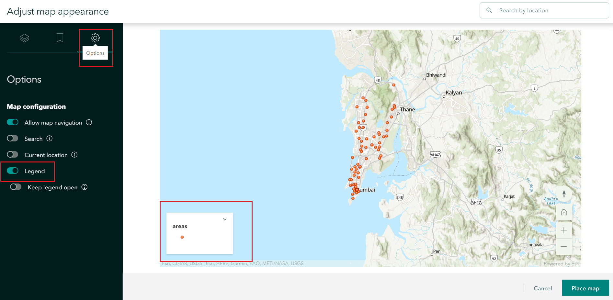Zoom in using the plus control
Viewport: 613px width, 300px height.
pyautogui.click(x=564, y=230)
